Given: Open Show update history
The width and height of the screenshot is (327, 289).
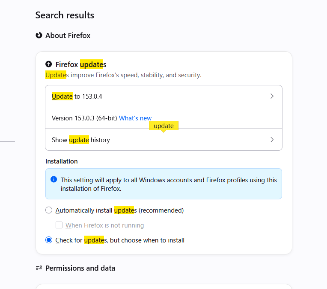Looking at the screenshot, I should pyautogui.click(x=163, y=140).
